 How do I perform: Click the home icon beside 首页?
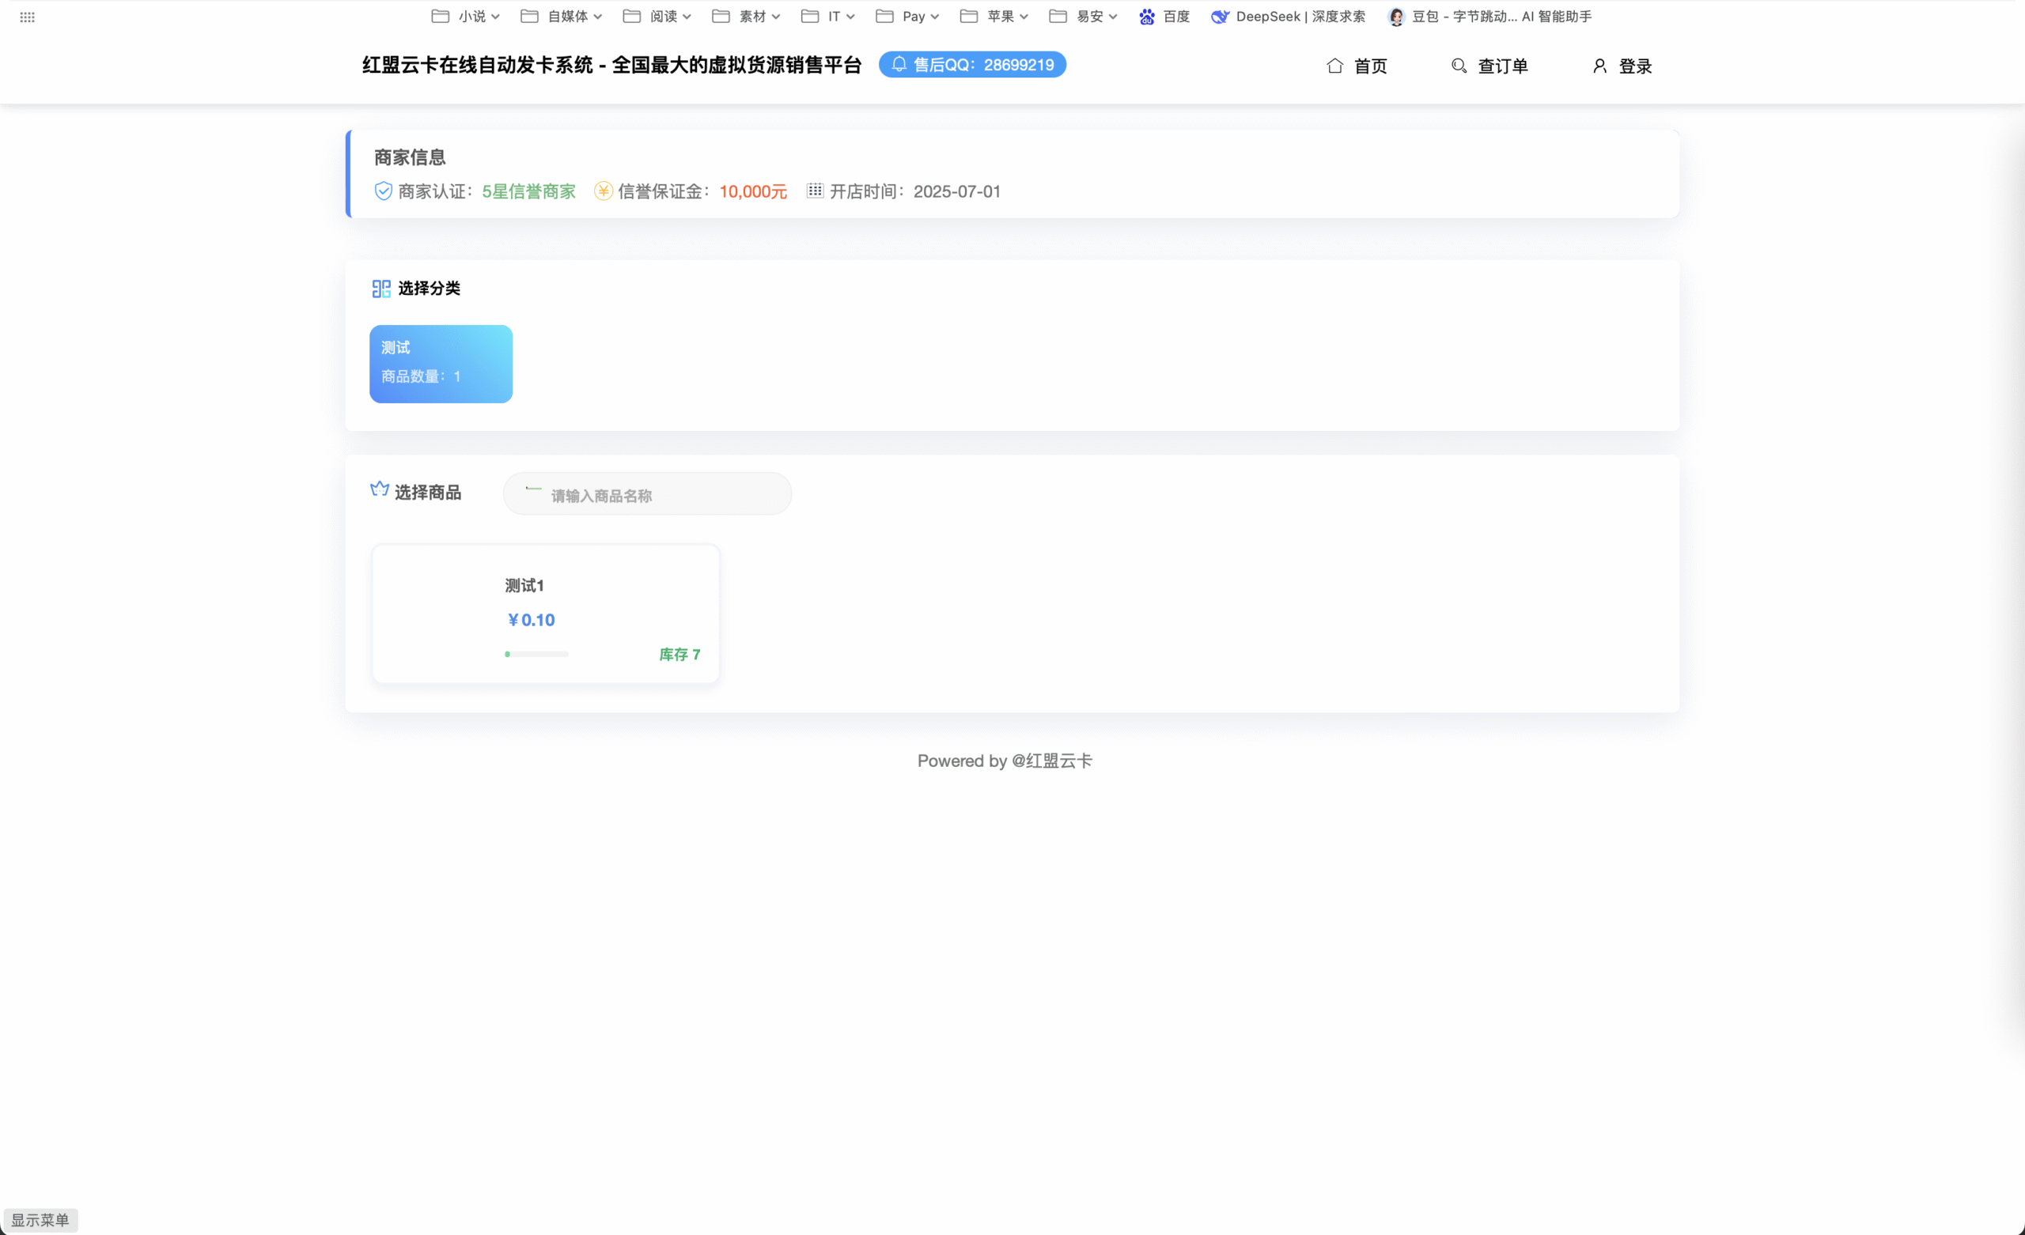(x=1334, y=66)
